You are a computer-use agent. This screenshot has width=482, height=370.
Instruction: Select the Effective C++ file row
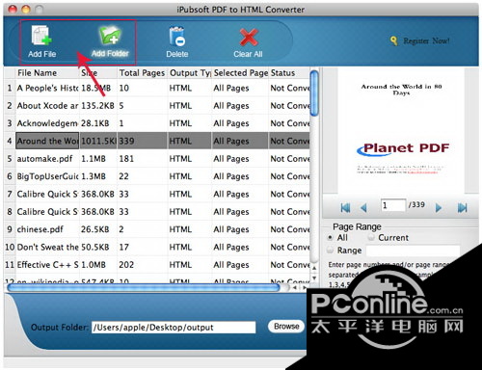(x=157, y=265)
